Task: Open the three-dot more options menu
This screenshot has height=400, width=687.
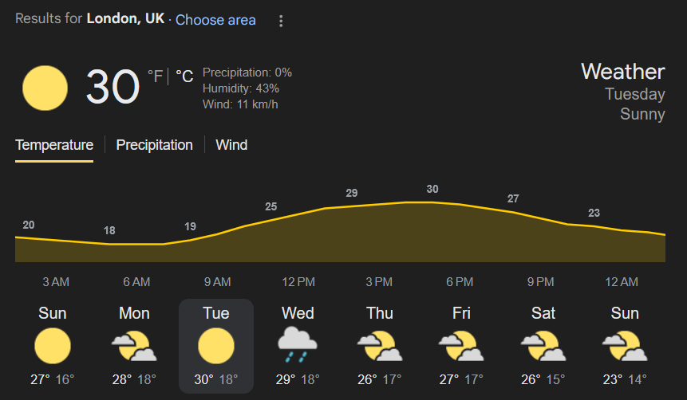Action: point(281,21)
